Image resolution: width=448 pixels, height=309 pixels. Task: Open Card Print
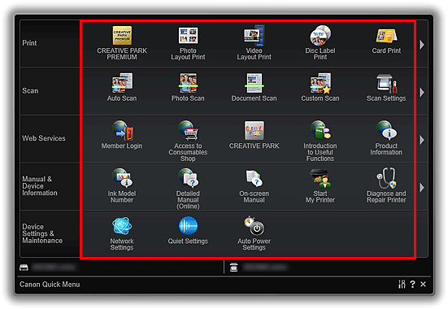tap(386, 41)
